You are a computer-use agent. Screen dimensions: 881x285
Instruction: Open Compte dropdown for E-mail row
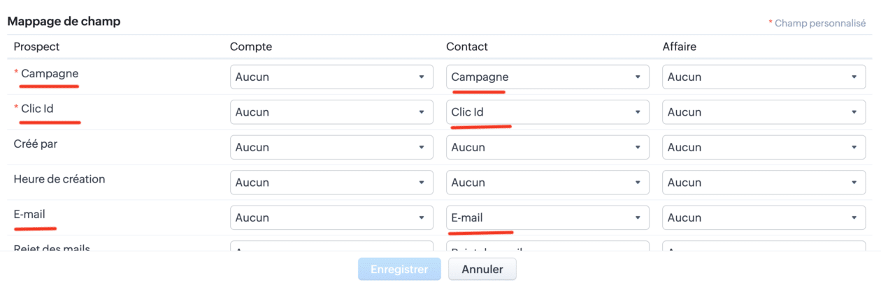(331, 218)
